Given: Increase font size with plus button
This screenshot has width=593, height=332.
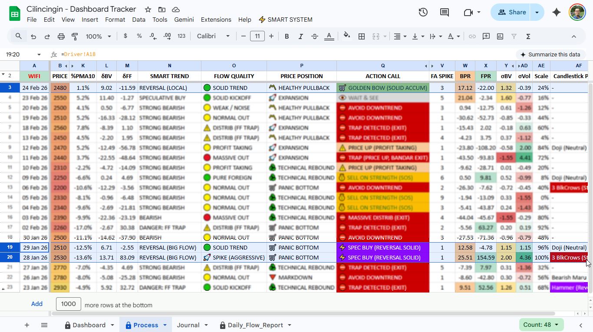Looking at the screenshot, I should (x=271, y=36).
